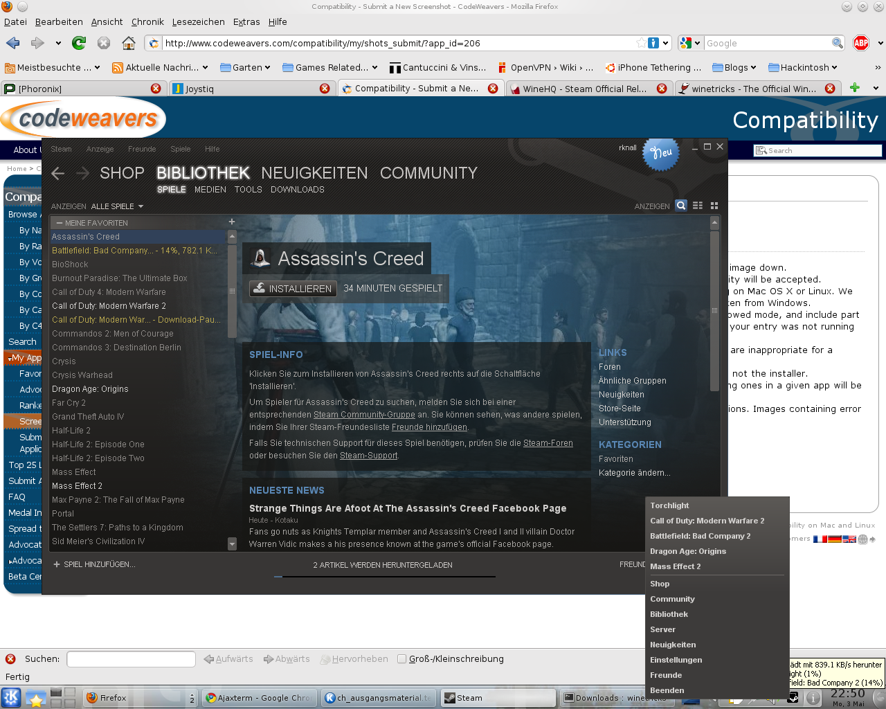Click the Adblock Plus toolbar icon
This screenshot has width=886, height=709.
point(860,42)
